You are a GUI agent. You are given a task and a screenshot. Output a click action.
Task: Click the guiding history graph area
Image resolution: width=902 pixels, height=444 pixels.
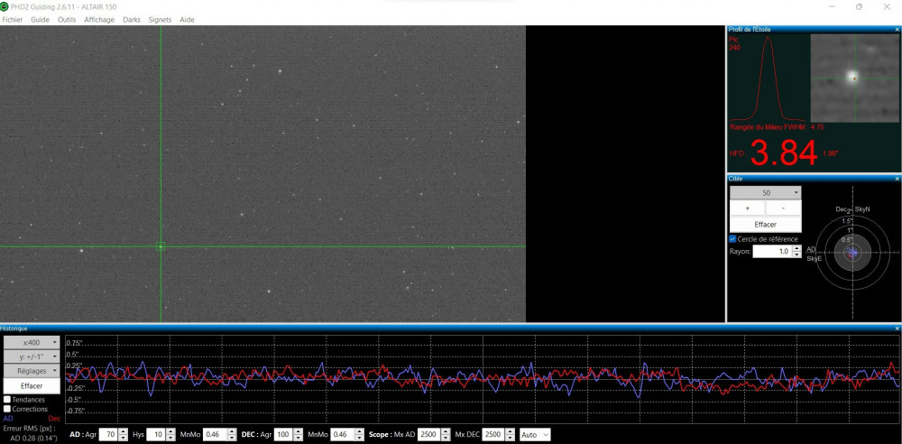[482, 378]
